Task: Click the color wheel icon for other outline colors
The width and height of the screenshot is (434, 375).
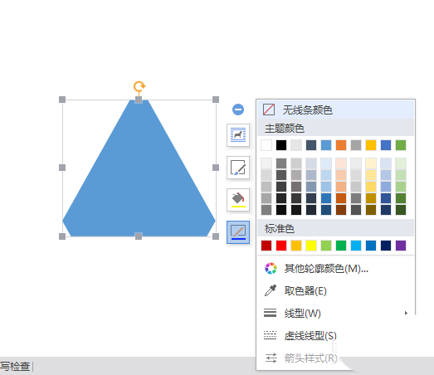Action: 271,269
